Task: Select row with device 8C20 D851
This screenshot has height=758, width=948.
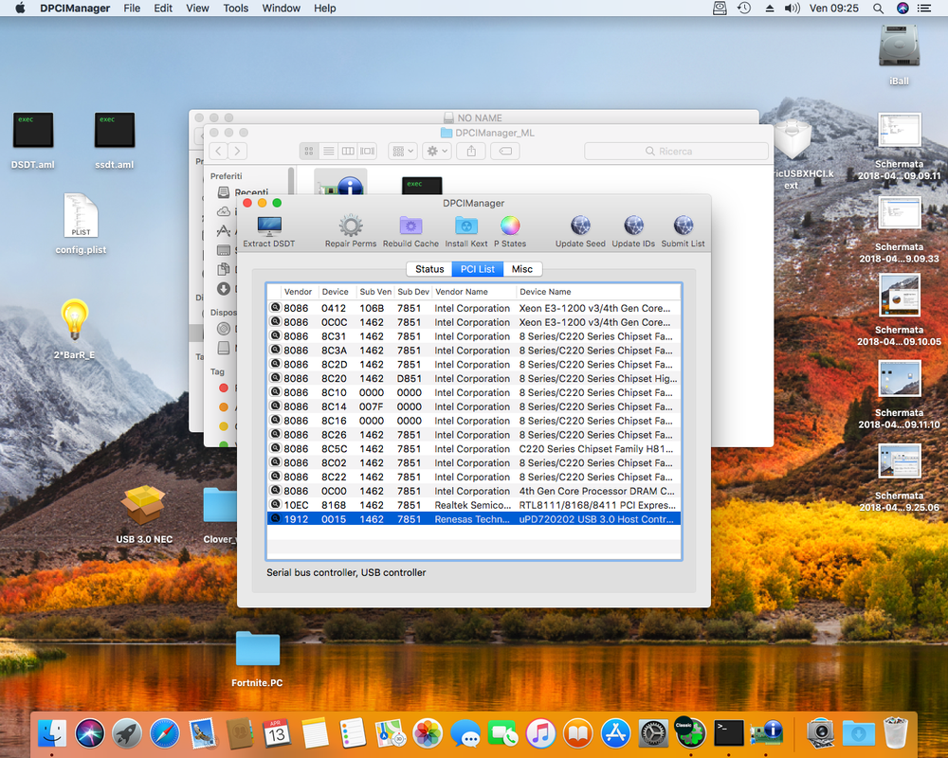Action: click(474, 378)
